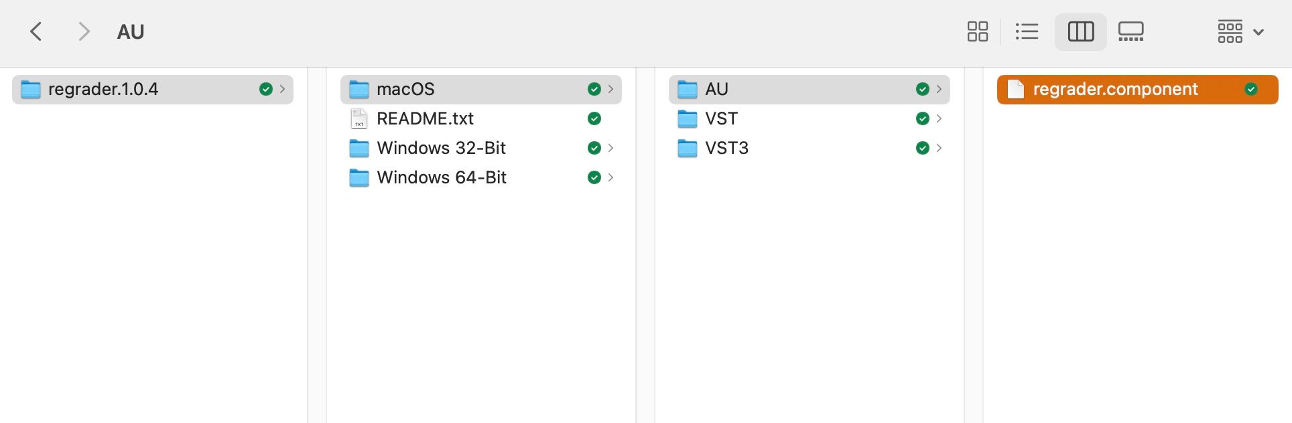Image resolution: width=1292 pixels, height=423 pixels.
Task: Select column view mode
Action: tap(1080, 31)
